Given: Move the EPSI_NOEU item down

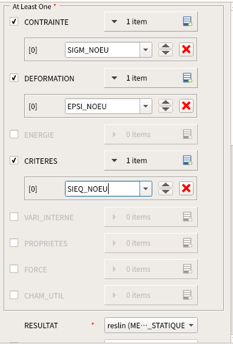Looking at the screenshot, I should click(166, 109).
